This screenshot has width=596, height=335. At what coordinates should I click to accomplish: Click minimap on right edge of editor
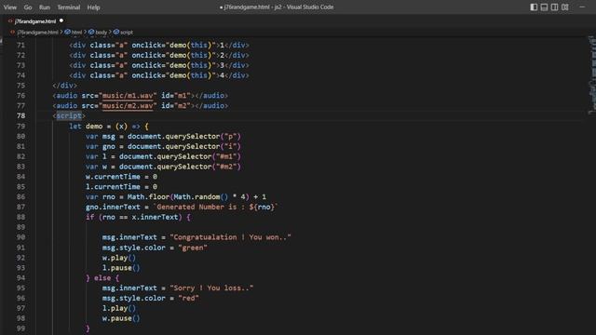click(x=592, y=74)
